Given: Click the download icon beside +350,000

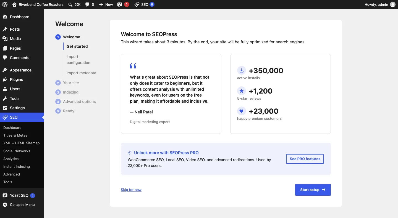Looking at the screenshot, I should point(242,70).
